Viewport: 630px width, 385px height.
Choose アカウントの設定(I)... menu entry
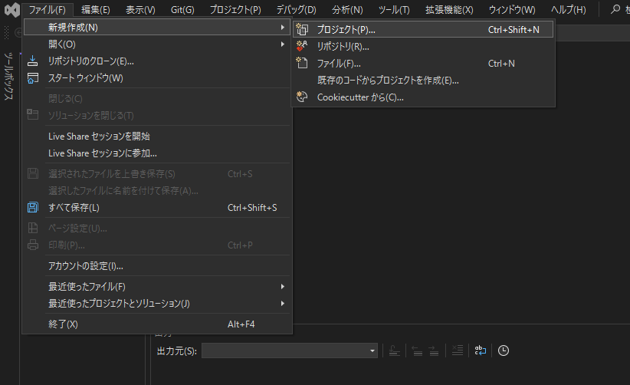tap(156, 265)
